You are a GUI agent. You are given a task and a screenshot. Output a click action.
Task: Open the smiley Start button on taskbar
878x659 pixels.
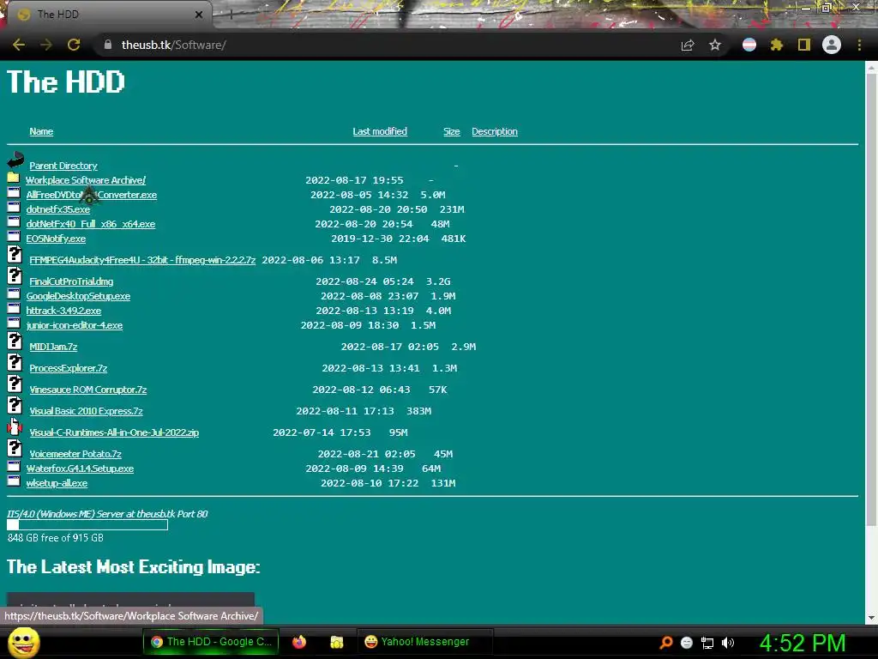point(24,642)
